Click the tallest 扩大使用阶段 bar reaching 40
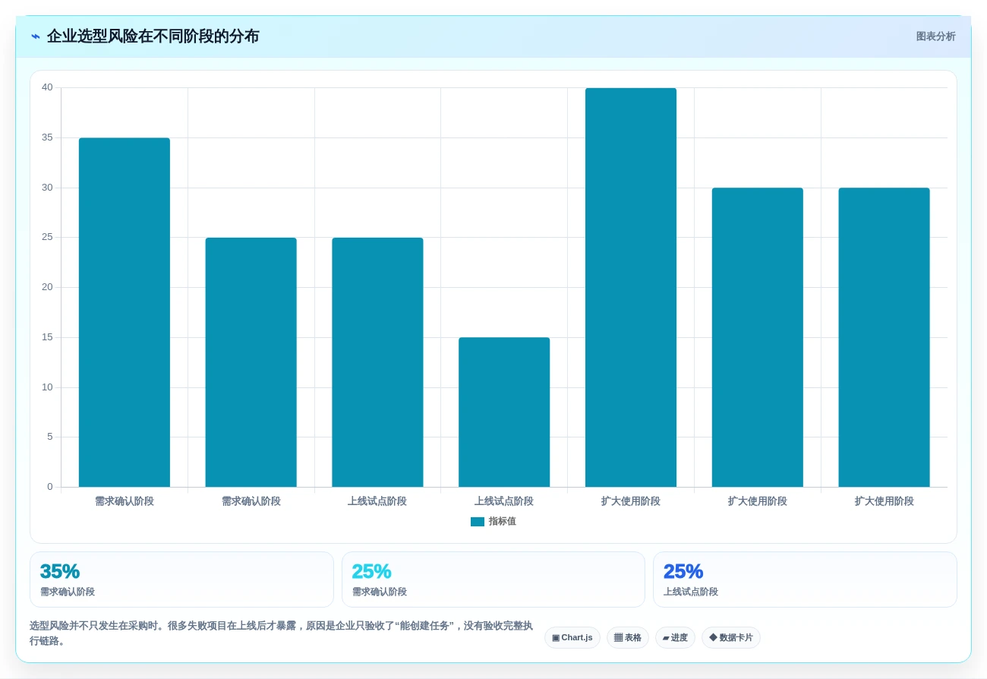 (x=631, y=287)
